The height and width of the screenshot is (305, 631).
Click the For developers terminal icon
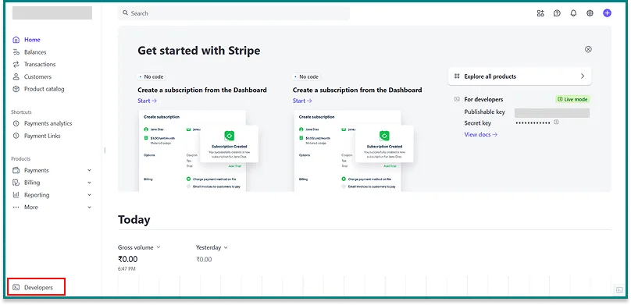click(457, 99)
